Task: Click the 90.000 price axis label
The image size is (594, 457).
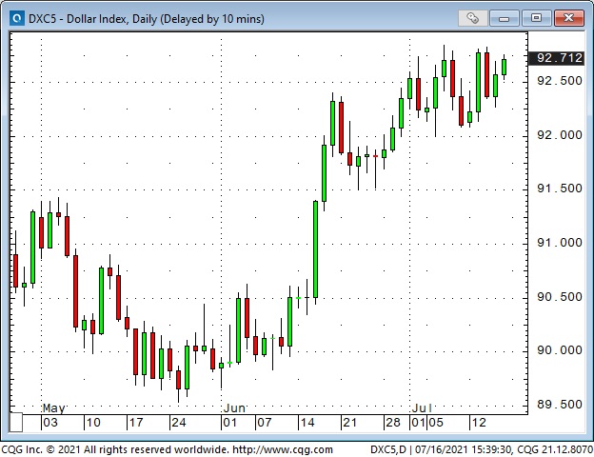Action: 560,350
